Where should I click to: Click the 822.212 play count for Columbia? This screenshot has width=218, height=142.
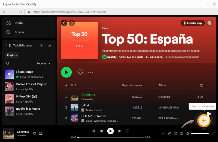137,97
